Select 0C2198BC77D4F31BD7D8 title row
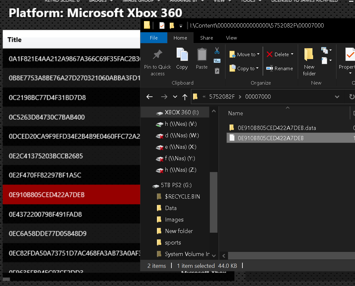This screenshot has height=286, width=355. [72, 98]
